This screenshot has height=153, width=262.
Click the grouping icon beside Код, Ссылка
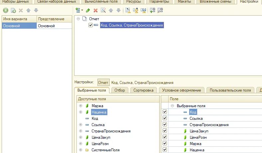96,25
